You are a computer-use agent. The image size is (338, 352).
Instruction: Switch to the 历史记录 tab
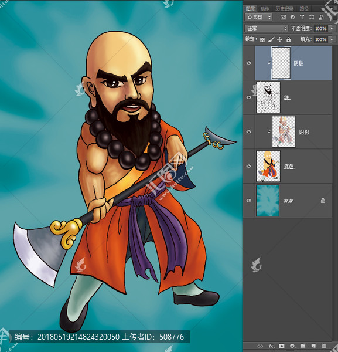[x=284, y=9]
